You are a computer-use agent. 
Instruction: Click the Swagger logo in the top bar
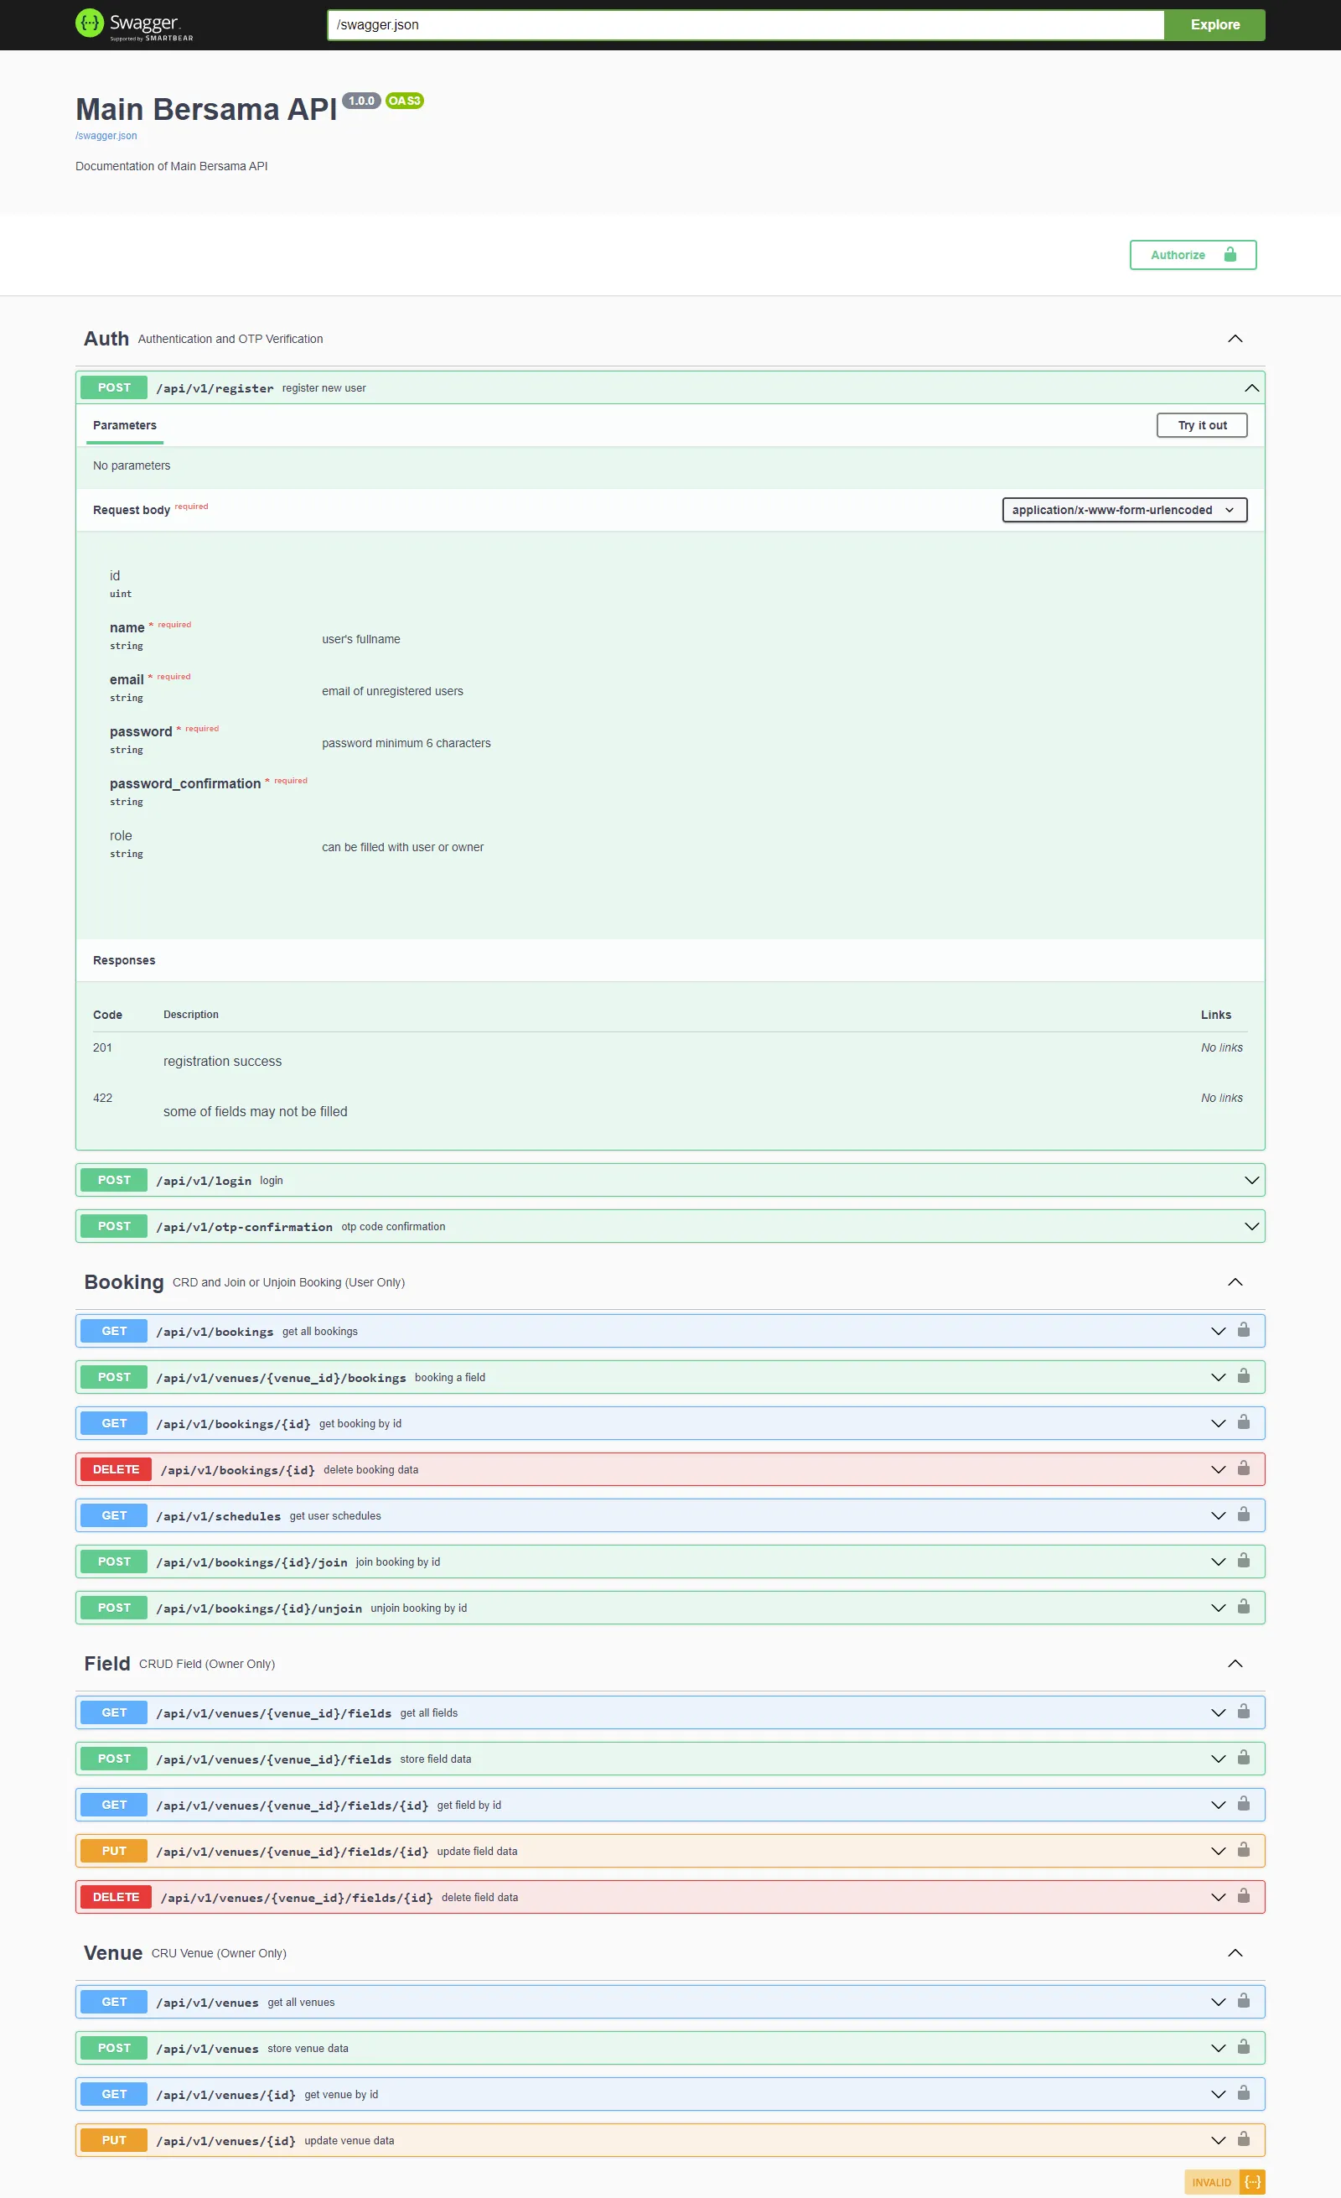(135, 24)
